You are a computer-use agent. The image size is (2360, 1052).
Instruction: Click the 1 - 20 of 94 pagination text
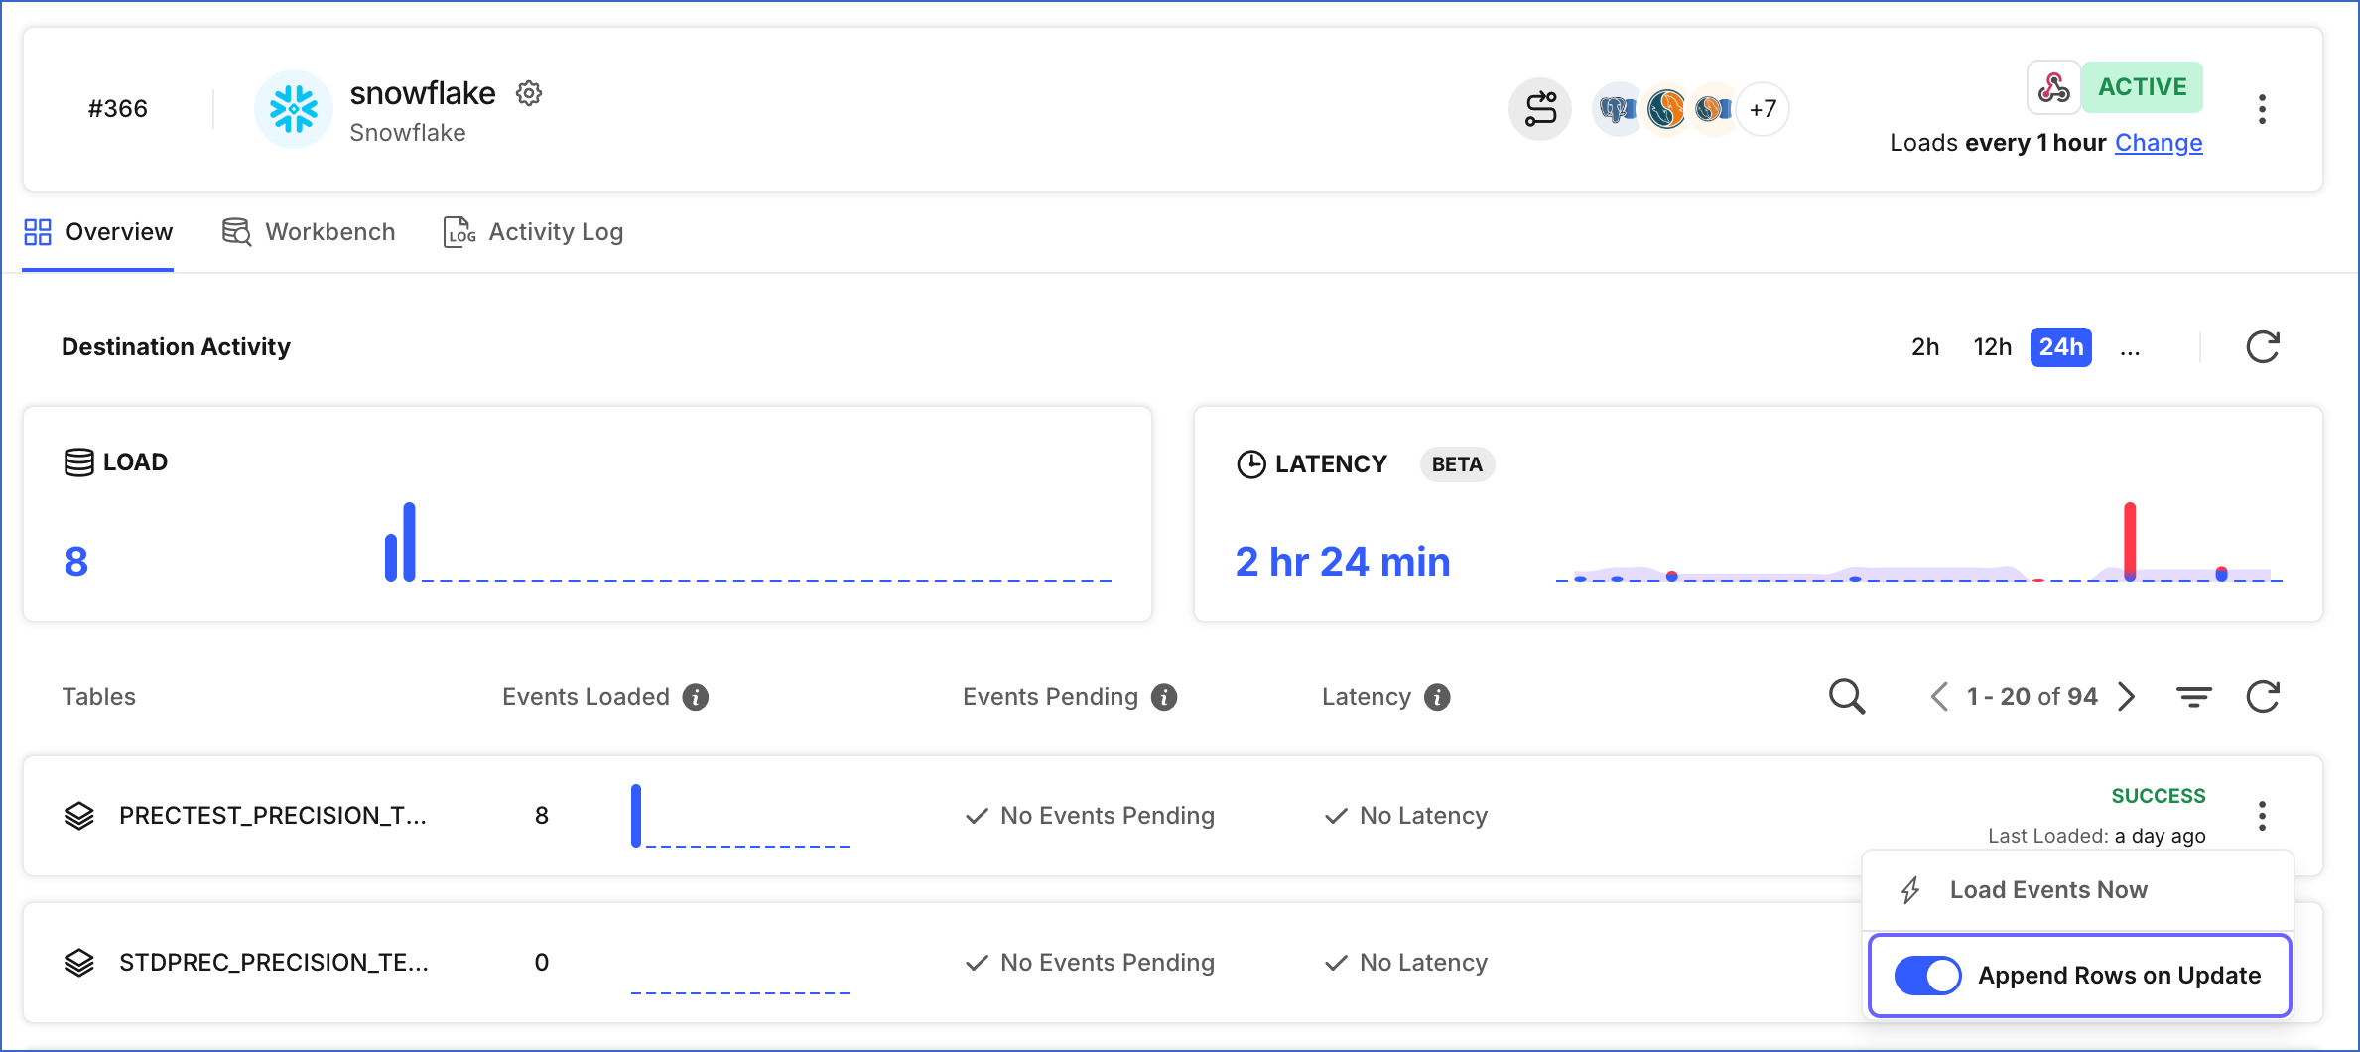[2032, 697]
